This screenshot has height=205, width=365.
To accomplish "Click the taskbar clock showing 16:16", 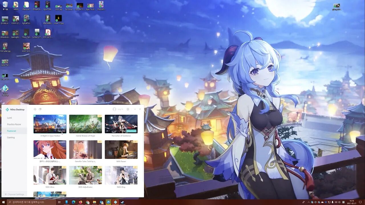I will click(x=351, y=202).
